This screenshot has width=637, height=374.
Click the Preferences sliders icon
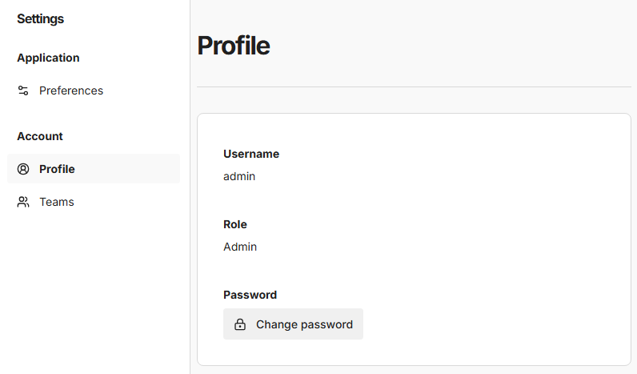pyautogui.click(x=23, y=90)
